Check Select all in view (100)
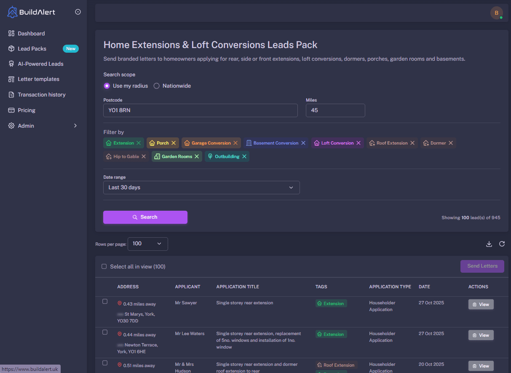 click(104, 266)
